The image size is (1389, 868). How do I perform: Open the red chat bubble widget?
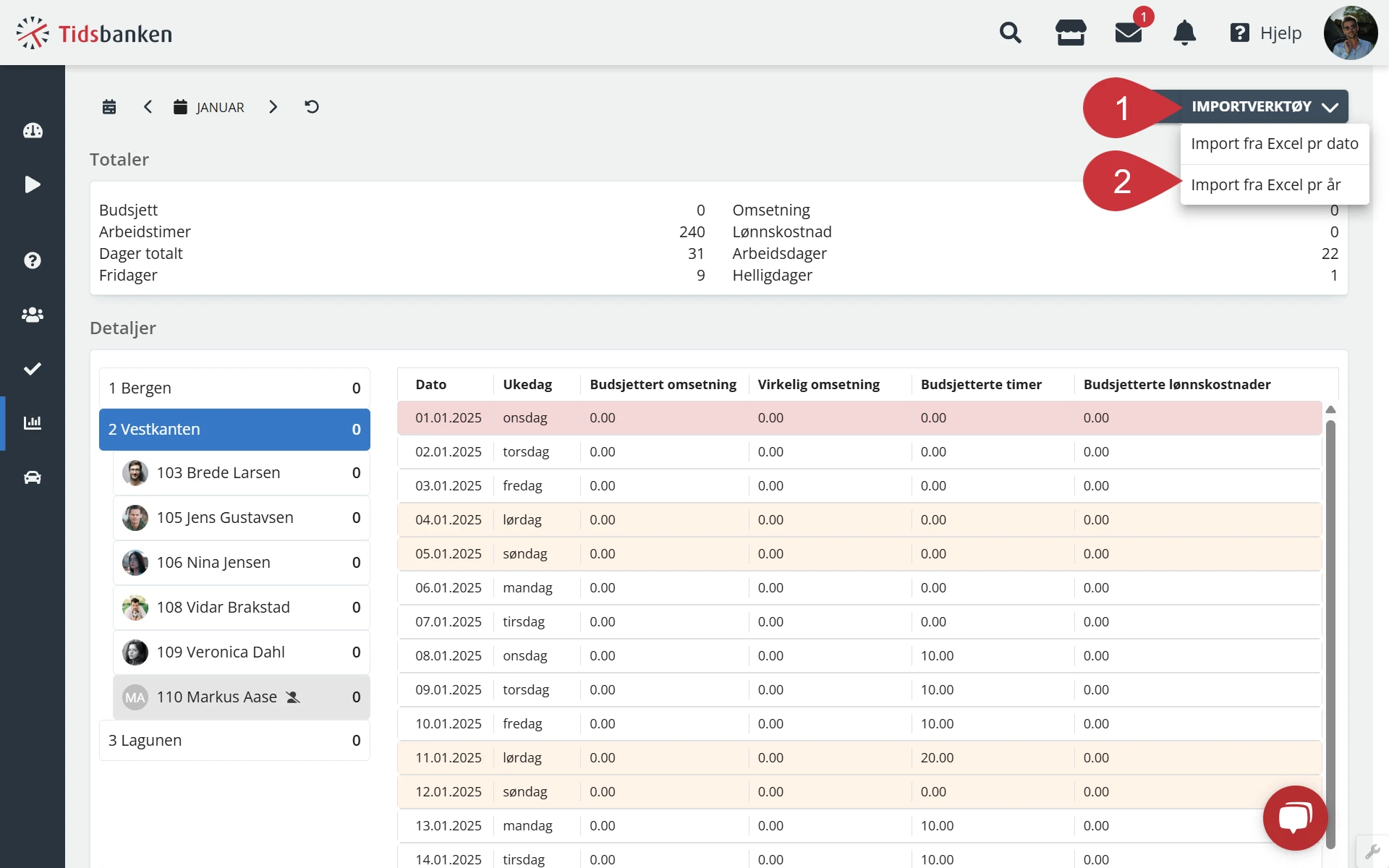pos(1294,817)
